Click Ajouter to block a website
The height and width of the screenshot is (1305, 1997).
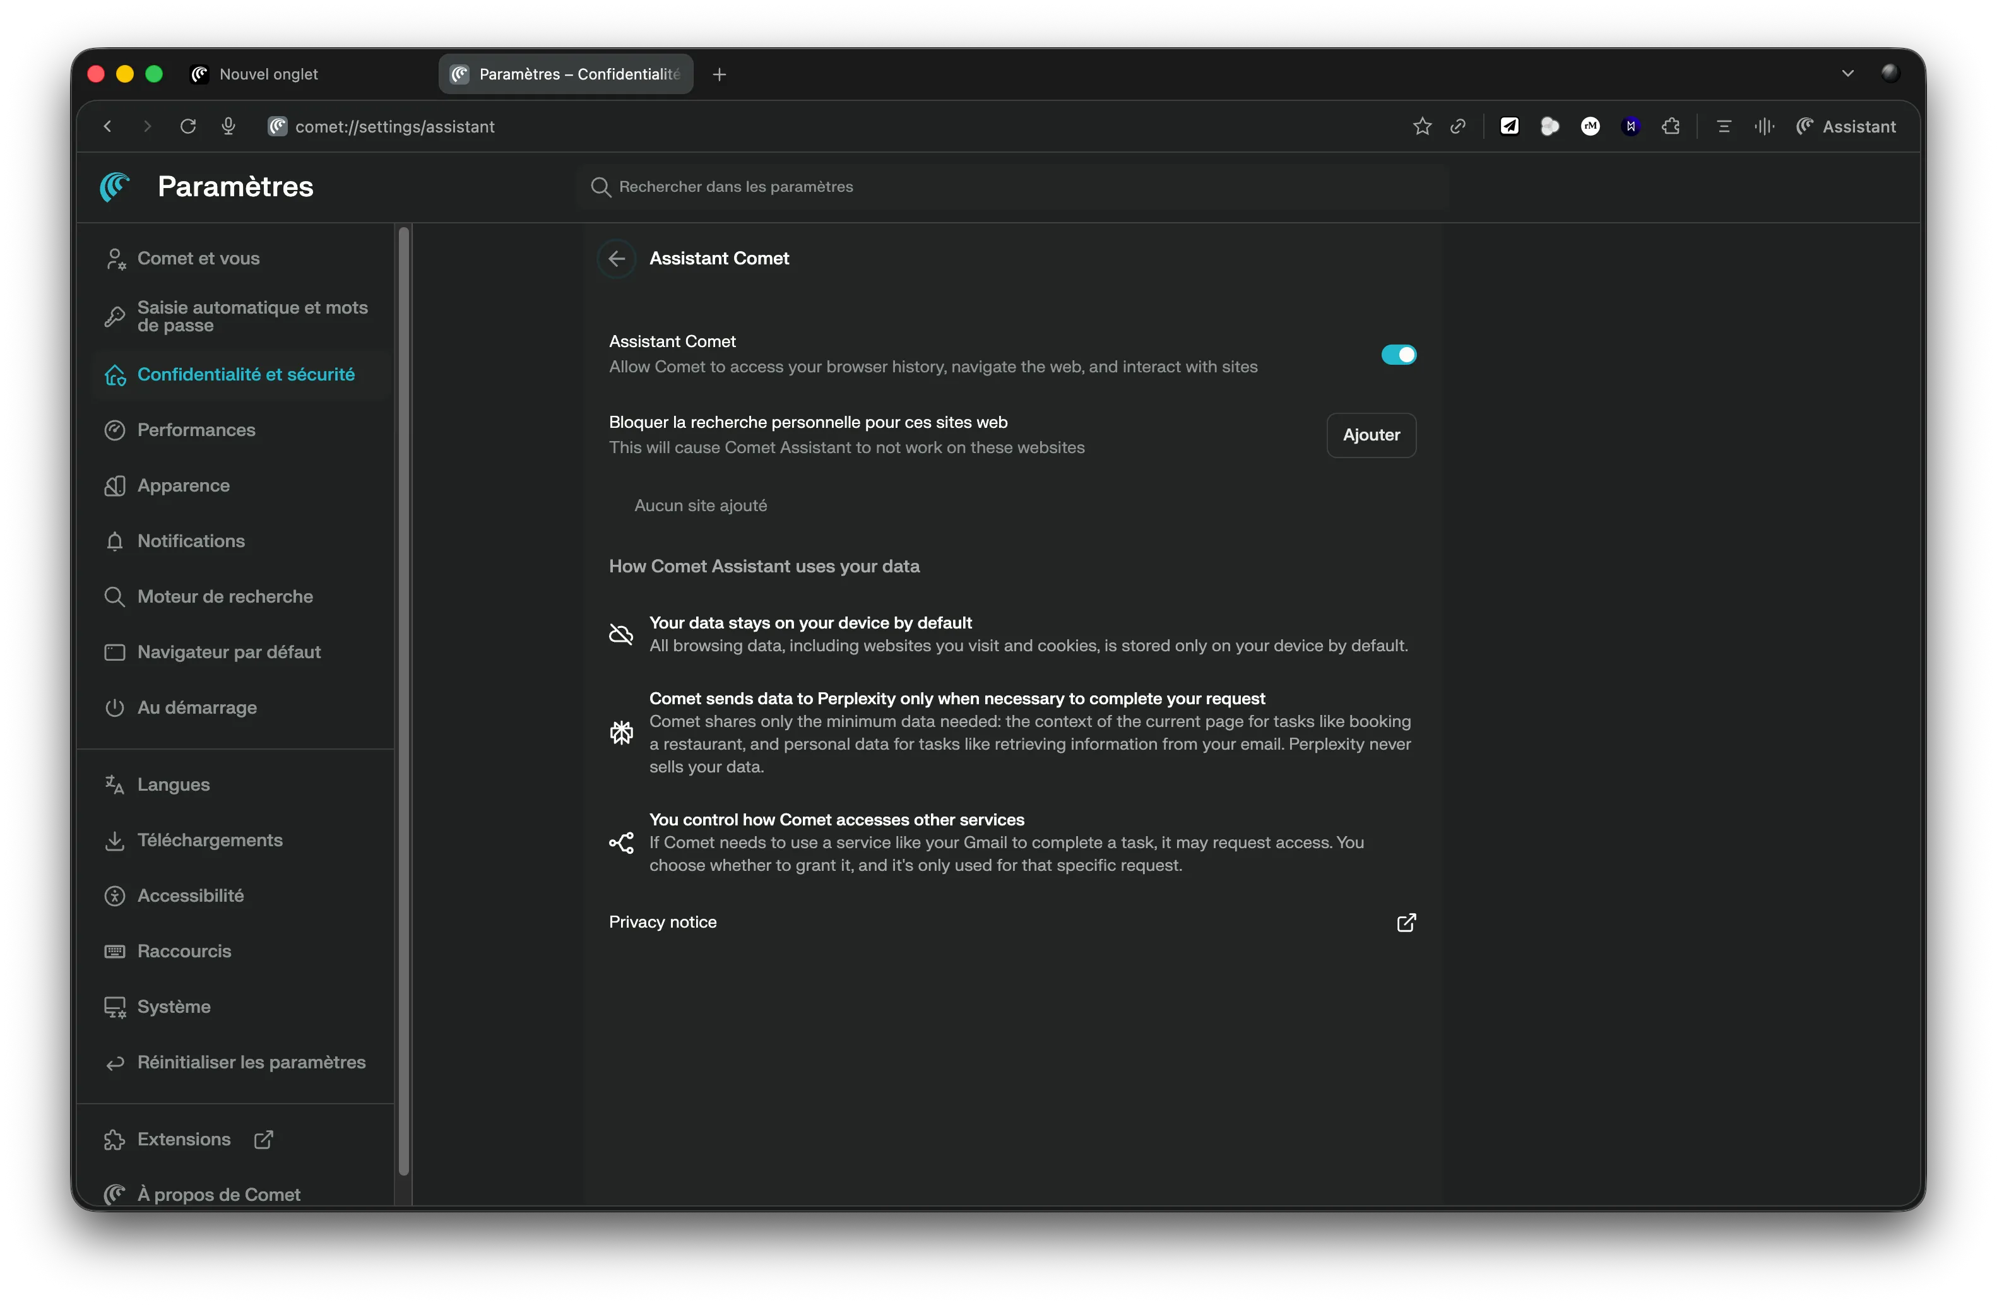click(1371, 434)
